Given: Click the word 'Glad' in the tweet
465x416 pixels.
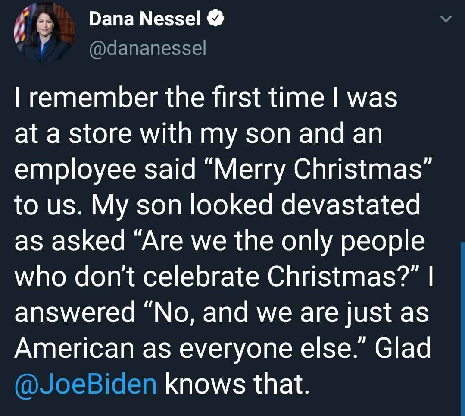Looking at the screenshot, I should (402, 348).
